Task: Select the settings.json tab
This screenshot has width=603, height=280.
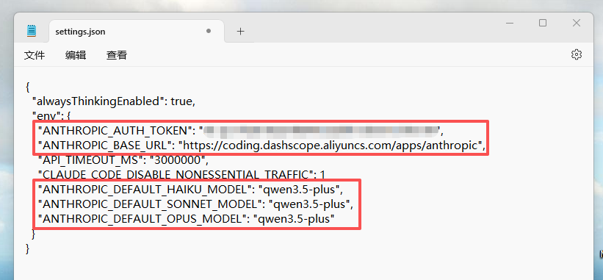Action: (137, 31)
